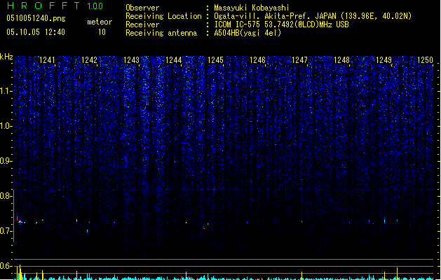Click the version number 1.00
Screen dimensions: 441x280
coord(95,6)
